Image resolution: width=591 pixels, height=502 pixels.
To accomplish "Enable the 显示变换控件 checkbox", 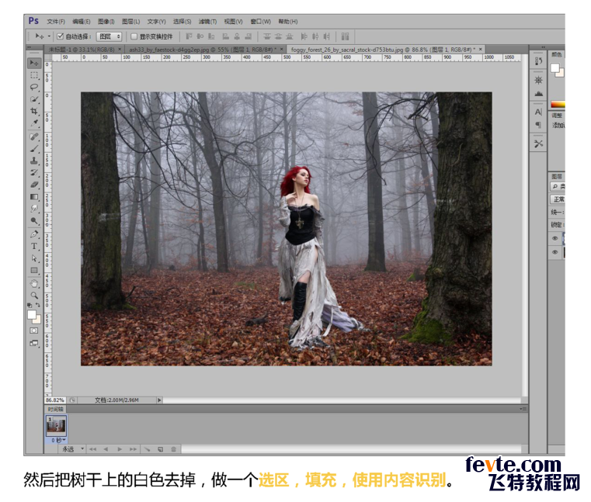I will [x=134, y=36].
